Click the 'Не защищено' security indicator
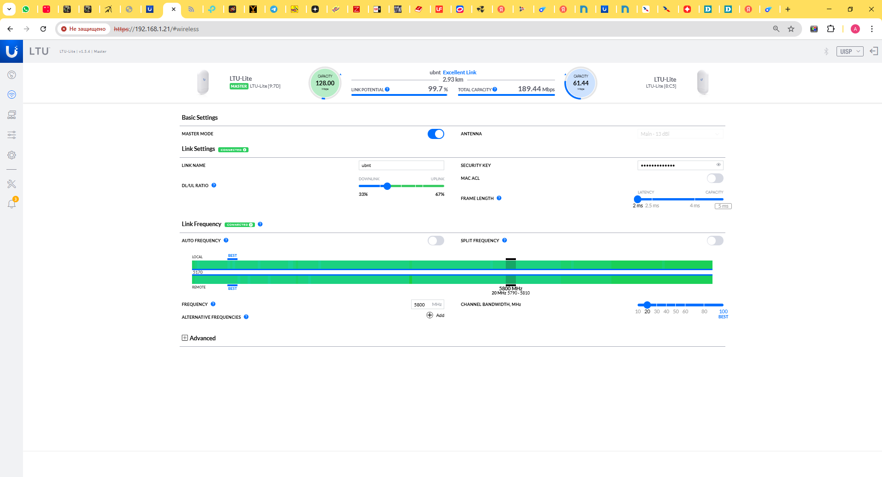Viewport: 882px width, 477px height. [84, 29]
